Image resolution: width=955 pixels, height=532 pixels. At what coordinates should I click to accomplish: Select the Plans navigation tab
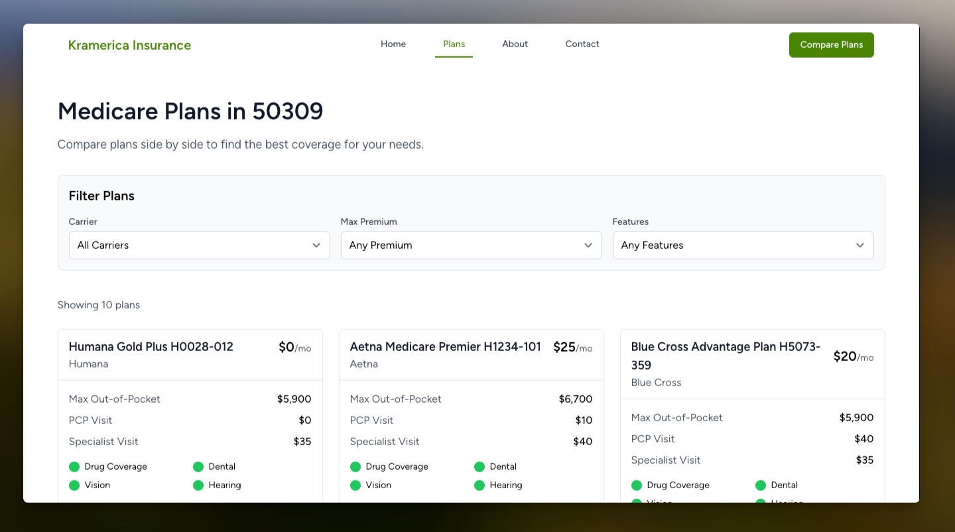(454, 44)
